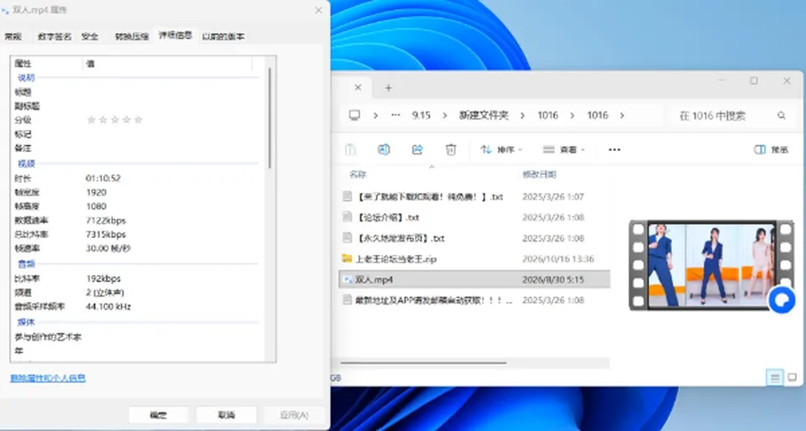Navigate to 9.15 breadcrumb folder
This screenshot has height=431, width=806.
pyautogui.click(x=421, y=116)
